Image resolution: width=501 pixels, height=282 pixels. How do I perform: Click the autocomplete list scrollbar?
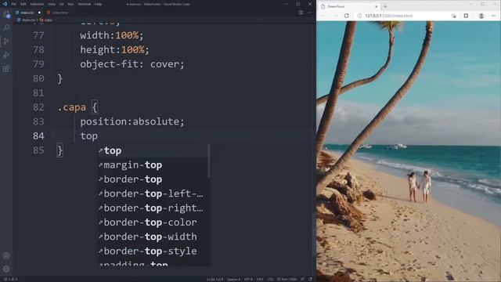[209, 161]
